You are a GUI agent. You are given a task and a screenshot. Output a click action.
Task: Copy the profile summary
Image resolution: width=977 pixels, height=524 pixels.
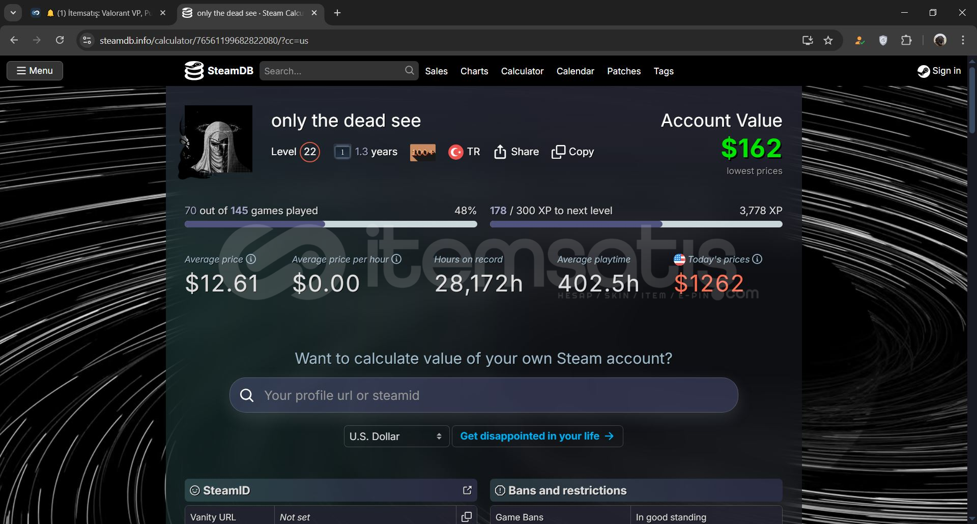pos(572,152)
